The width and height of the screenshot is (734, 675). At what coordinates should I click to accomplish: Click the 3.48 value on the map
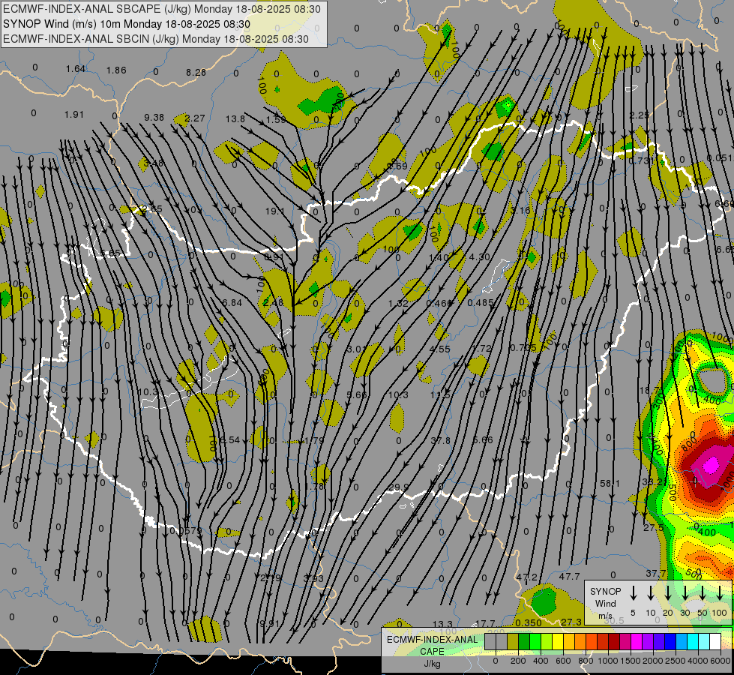tap(154, 163)
